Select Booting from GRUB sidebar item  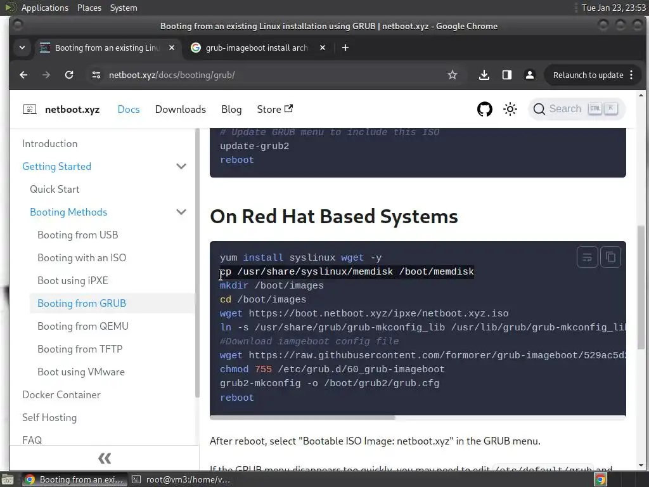(x=82, y=303)
